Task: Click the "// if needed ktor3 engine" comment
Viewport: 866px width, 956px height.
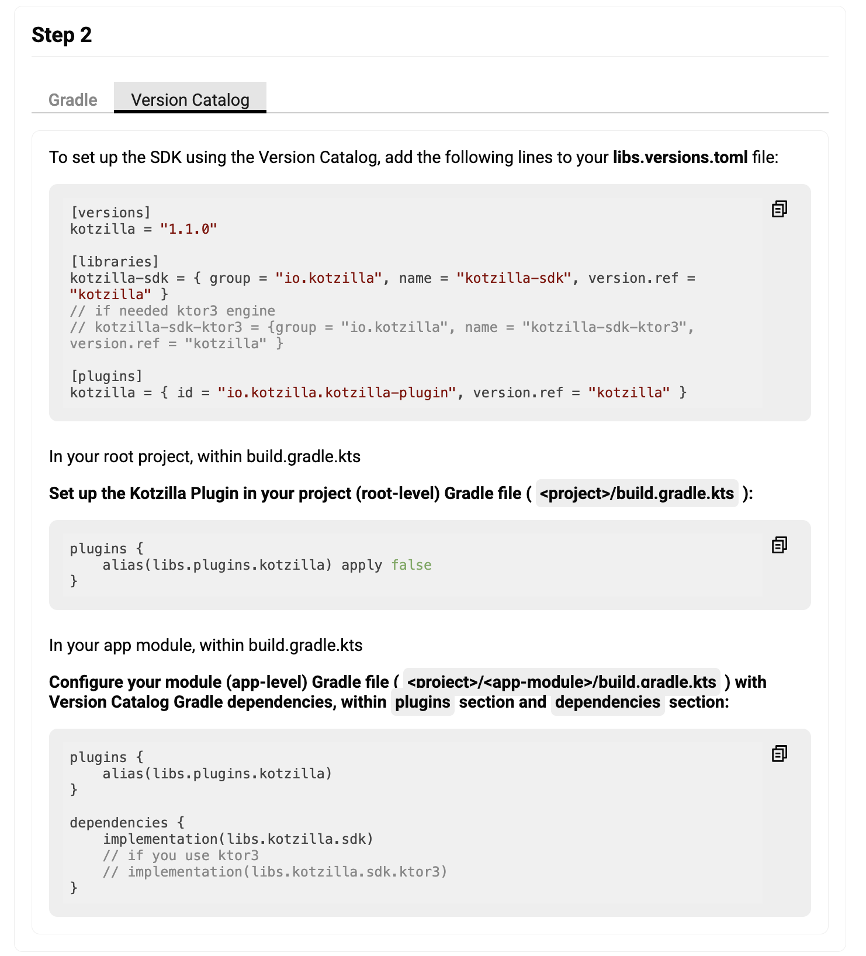Action: 173,311
